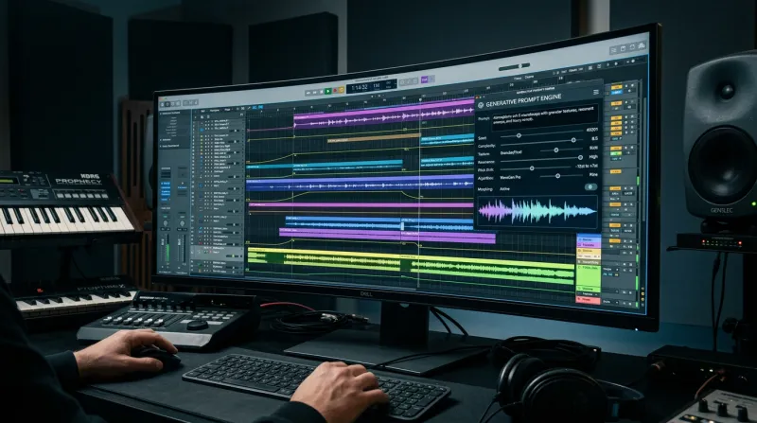
Task: Click the Resonance slider handle
Action: point(580,157)
